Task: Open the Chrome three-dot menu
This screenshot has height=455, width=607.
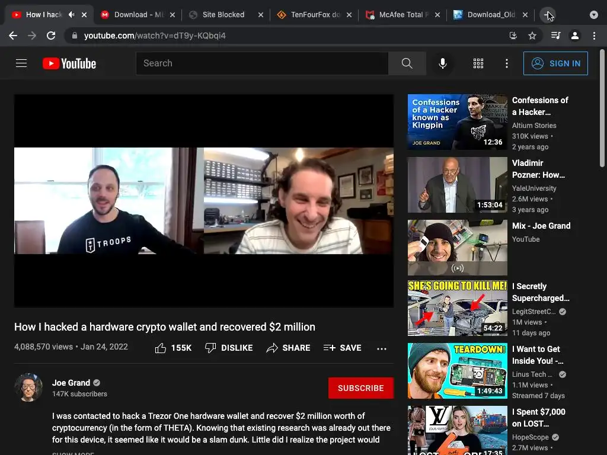Action: click(x=594, y=36)
